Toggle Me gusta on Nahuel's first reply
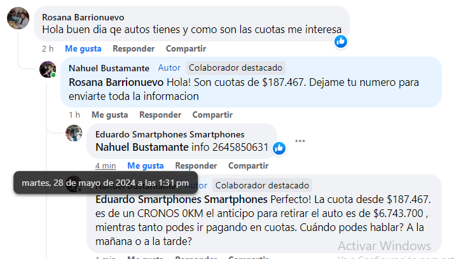This screenshot has height=259, width=454. tap(110, 115)
